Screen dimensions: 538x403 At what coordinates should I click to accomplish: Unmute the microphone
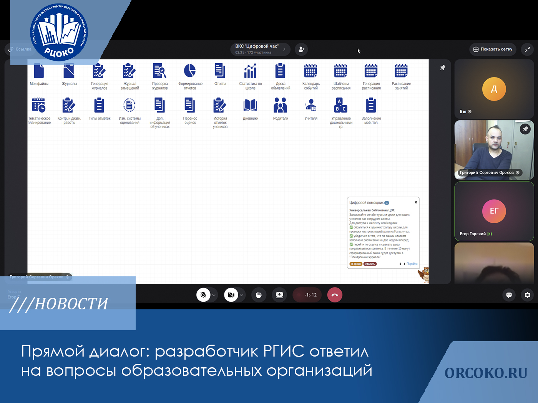click(x=203, y=295)
